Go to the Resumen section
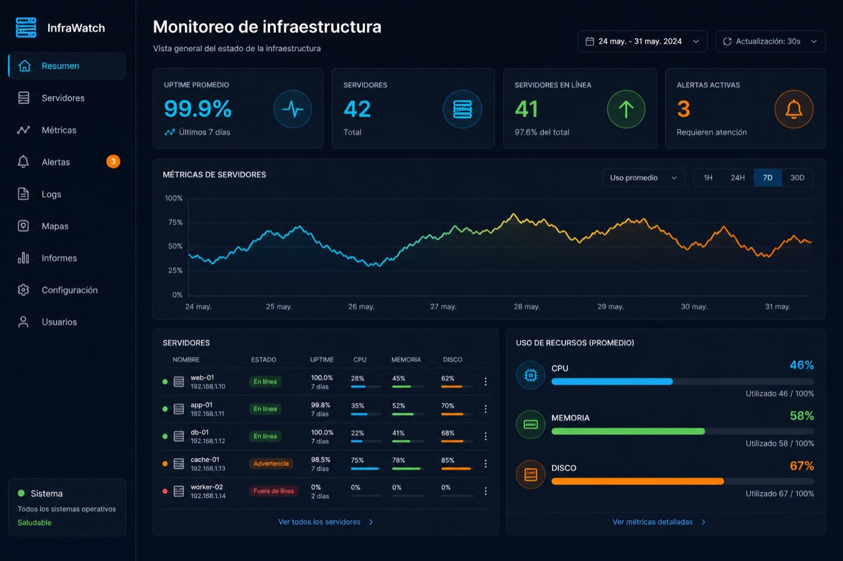 coord(67,66)
